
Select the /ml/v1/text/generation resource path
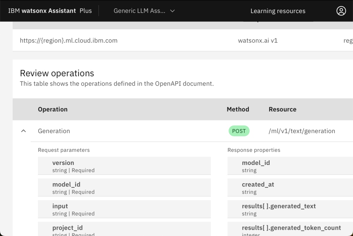pos(302,131)
